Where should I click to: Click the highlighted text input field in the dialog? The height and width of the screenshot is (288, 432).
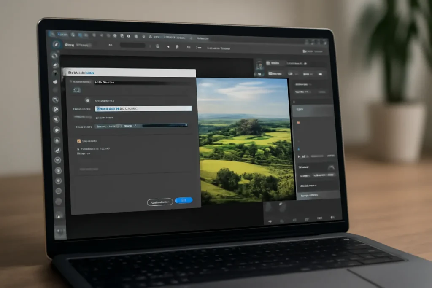click(143, 108)
